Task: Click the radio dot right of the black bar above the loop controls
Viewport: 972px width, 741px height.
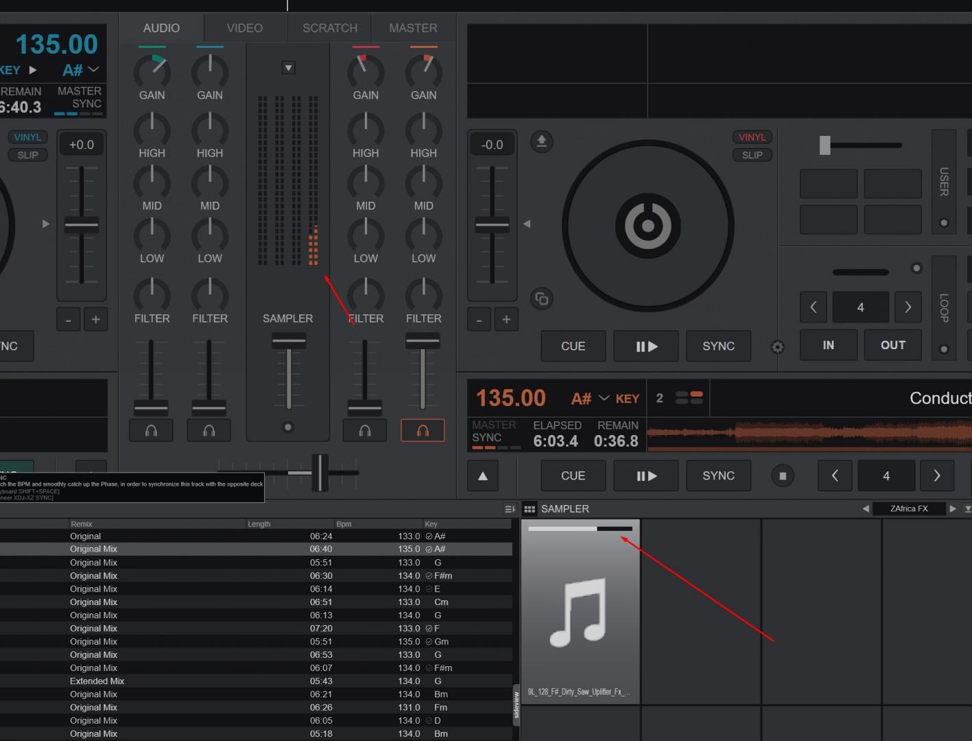Action: (x=916, y=268)
